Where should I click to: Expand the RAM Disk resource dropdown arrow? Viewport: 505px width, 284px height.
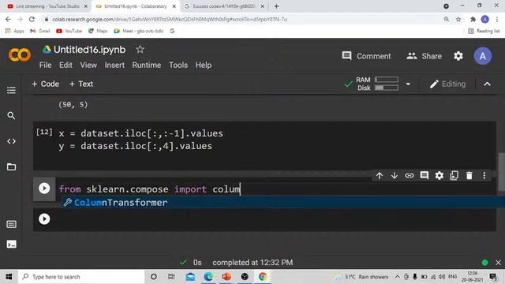pos(408,84)
